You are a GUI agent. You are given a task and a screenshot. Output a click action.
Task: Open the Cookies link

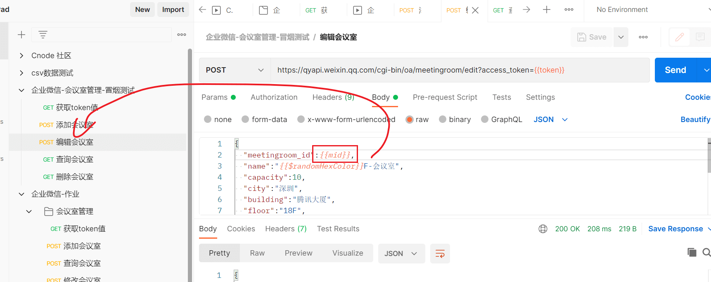(698, 97)
